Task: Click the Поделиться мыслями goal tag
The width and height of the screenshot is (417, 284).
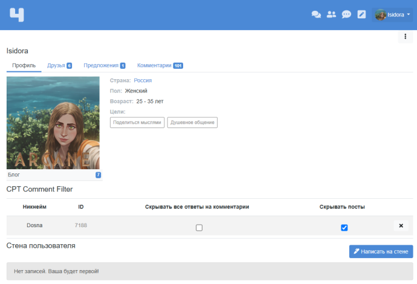Action: pos(137,122)
